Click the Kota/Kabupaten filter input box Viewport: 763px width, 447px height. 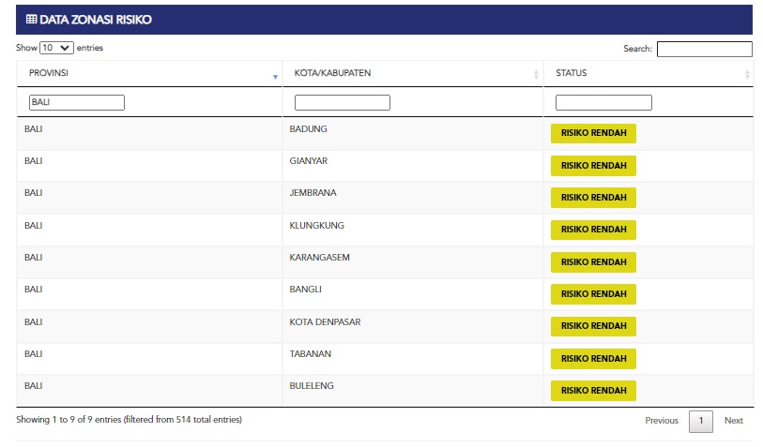tap(342, 102)
